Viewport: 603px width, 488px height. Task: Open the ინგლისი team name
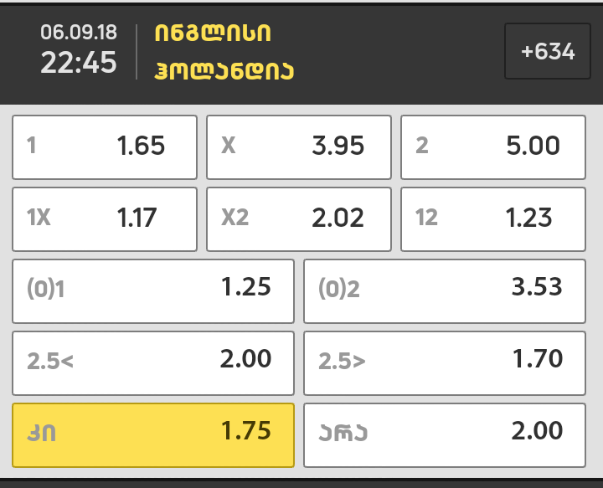[213, 33]
